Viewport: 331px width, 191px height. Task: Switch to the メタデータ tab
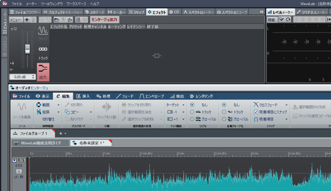[x=95, y=12]
